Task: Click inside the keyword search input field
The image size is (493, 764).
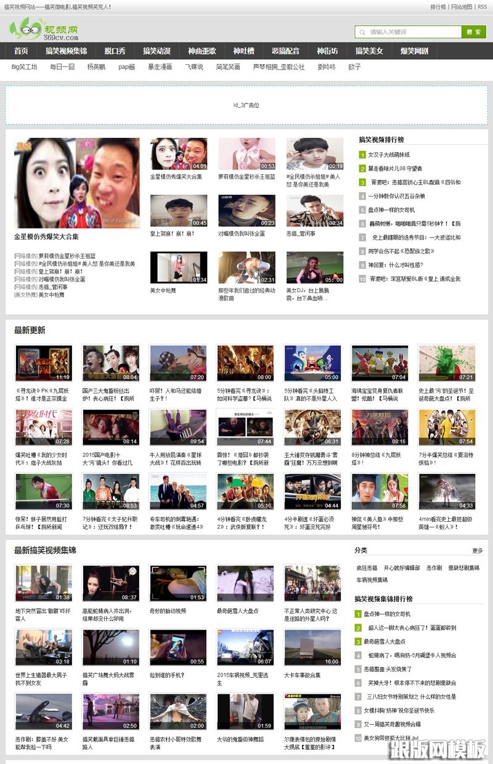Action: coord(407,31)
